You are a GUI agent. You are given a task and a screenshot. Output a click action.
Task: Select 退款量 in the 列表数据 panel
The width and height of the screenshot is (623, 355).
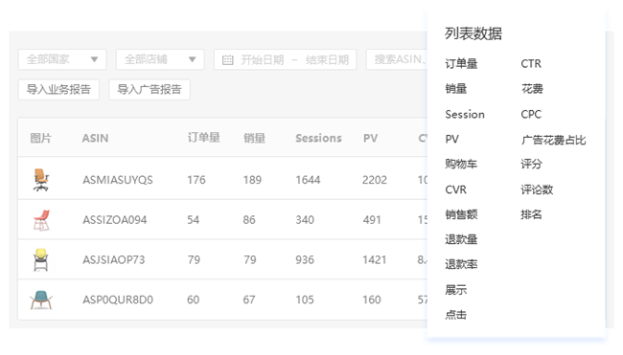pos(461,239)
